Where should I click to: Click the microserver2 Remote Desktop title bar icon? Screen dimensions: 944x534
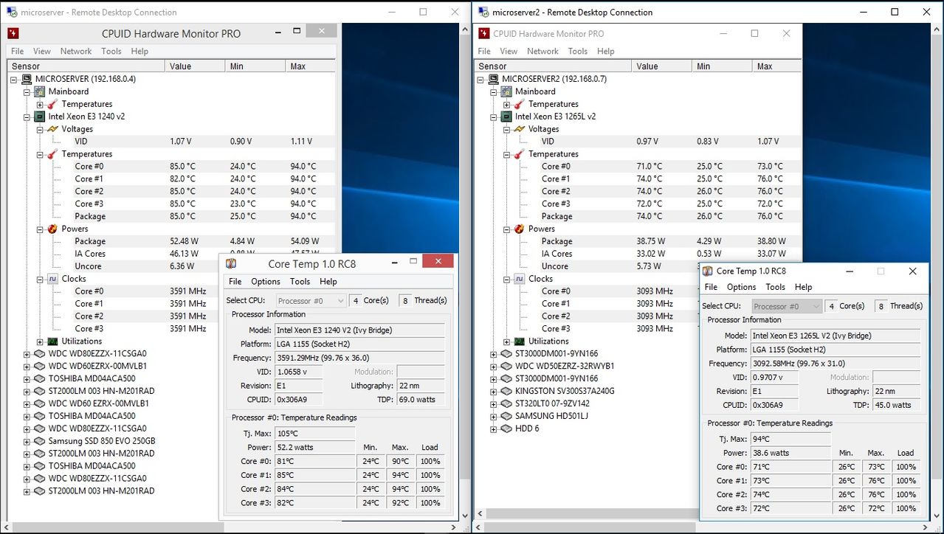[x=483, y=12]
